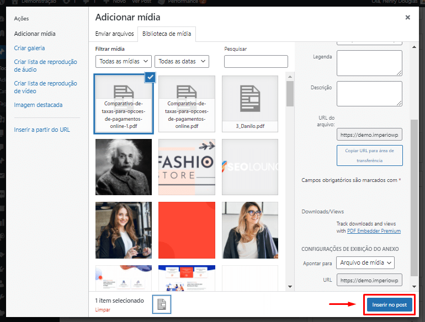The image size is (425, 322).
Task: Open the PDF Embedder Premium link
Action: [x=374, y=231]
